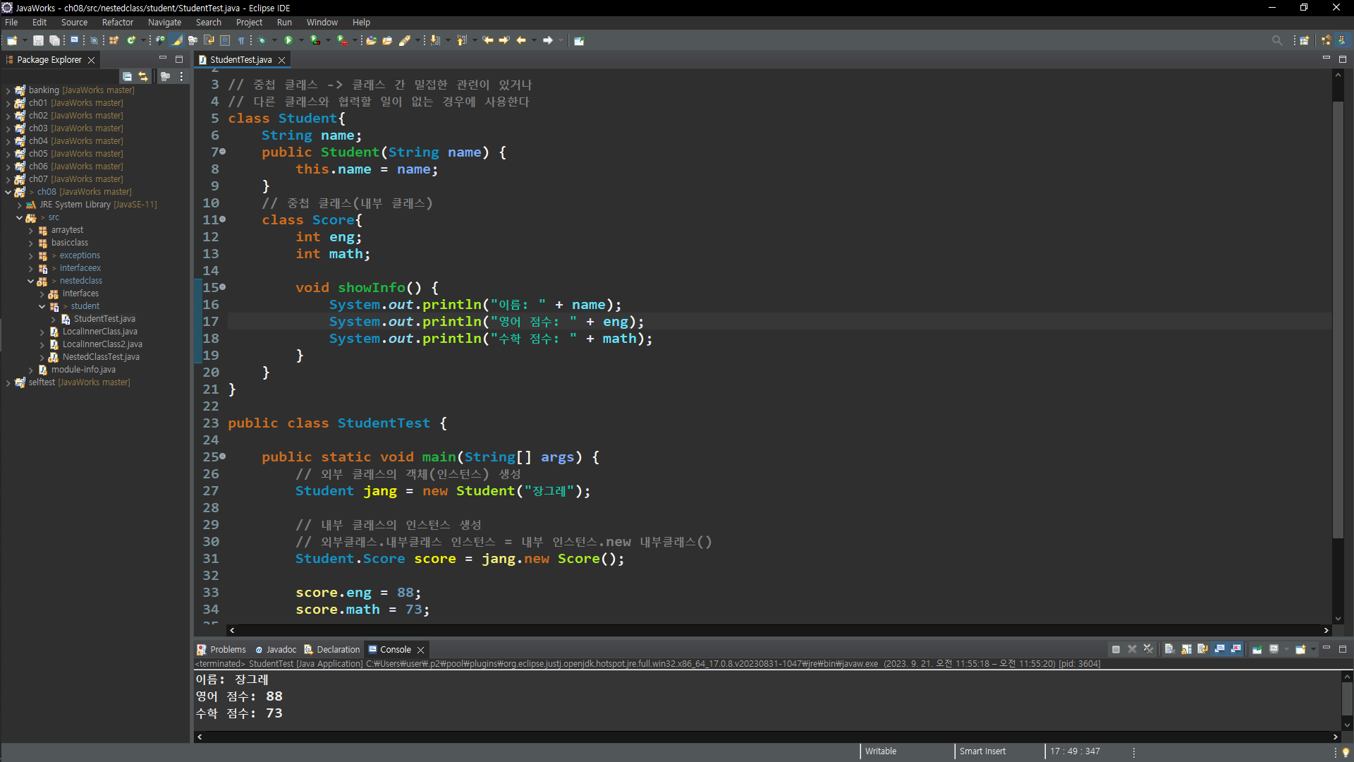Collapse the nestedclass package node
The height and width of the screenshot is (762, 1354).
30,281
